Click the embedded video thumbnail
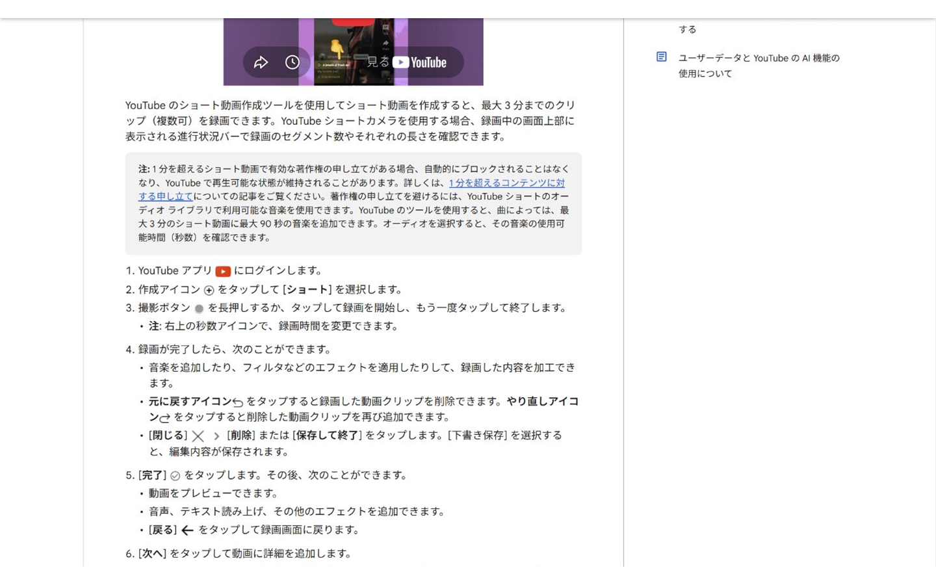Screen dimensions: 936x585 click(354, 52)
